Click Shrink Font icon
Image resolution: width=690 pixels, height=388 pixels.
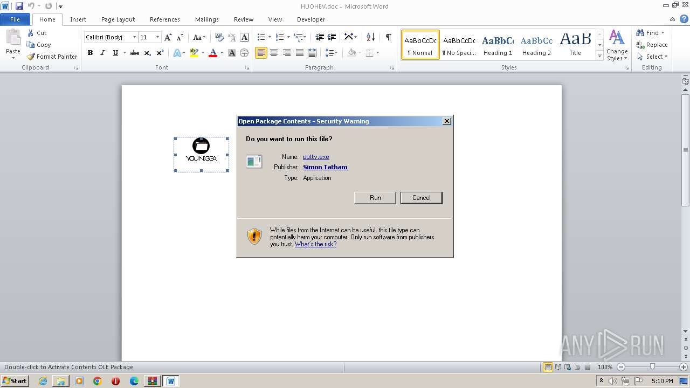[180, 37]
